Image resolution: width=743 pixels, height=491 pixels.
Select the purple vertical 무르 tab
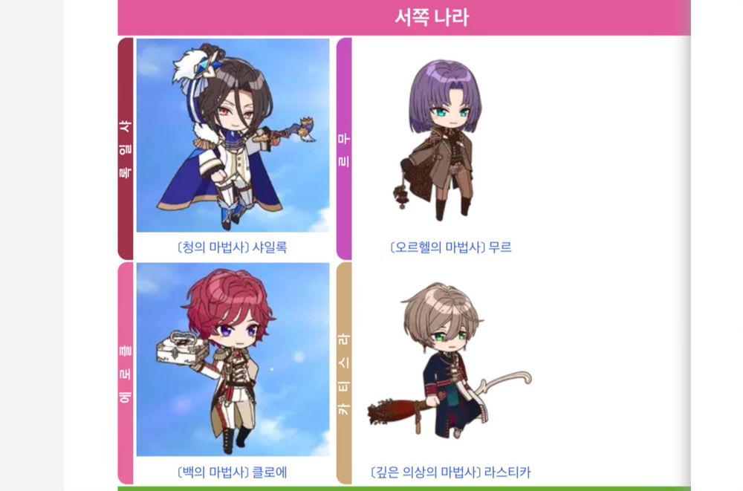point(344,149)
